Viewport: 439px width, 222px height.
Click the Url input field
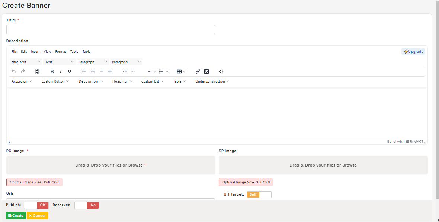[110, 199]
